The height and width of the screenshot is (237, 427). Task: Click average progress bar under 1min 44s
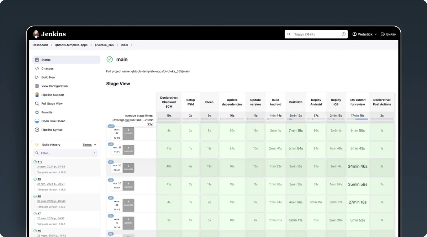click(275, 119)
